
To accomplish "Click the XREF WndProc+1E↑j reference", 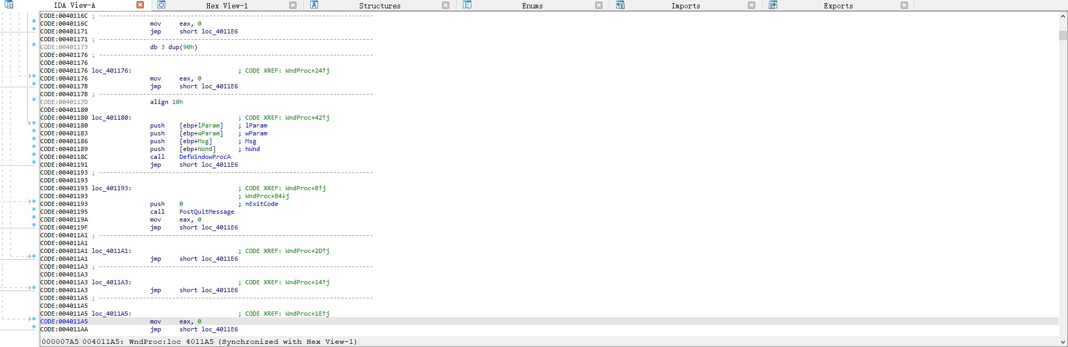I will [308, 314].
